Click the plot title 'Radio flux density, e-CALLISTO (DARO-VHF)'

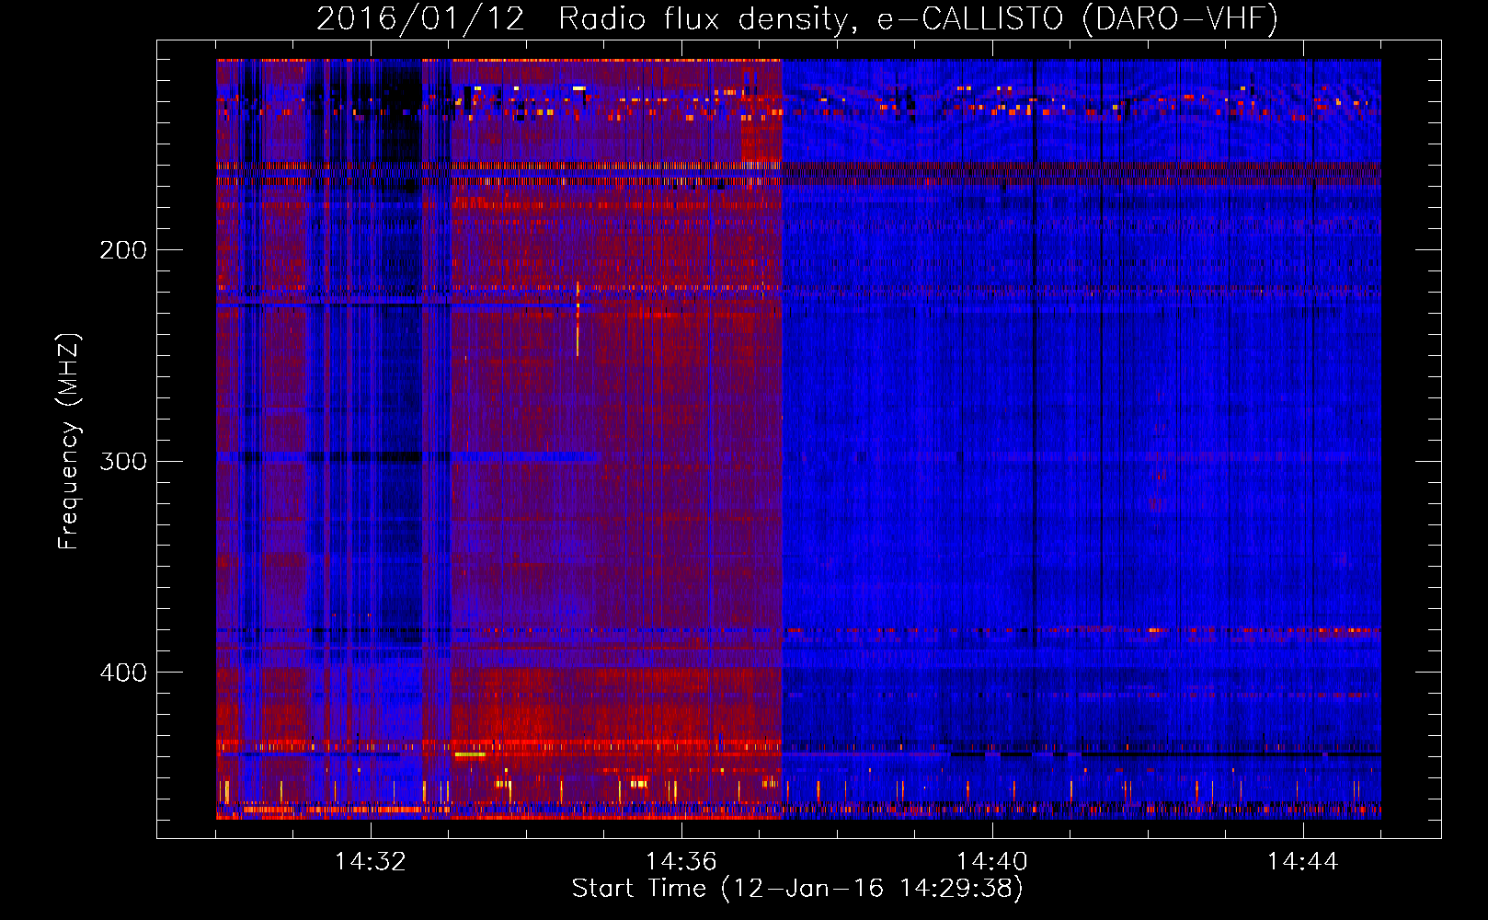[x=919, y=18]
